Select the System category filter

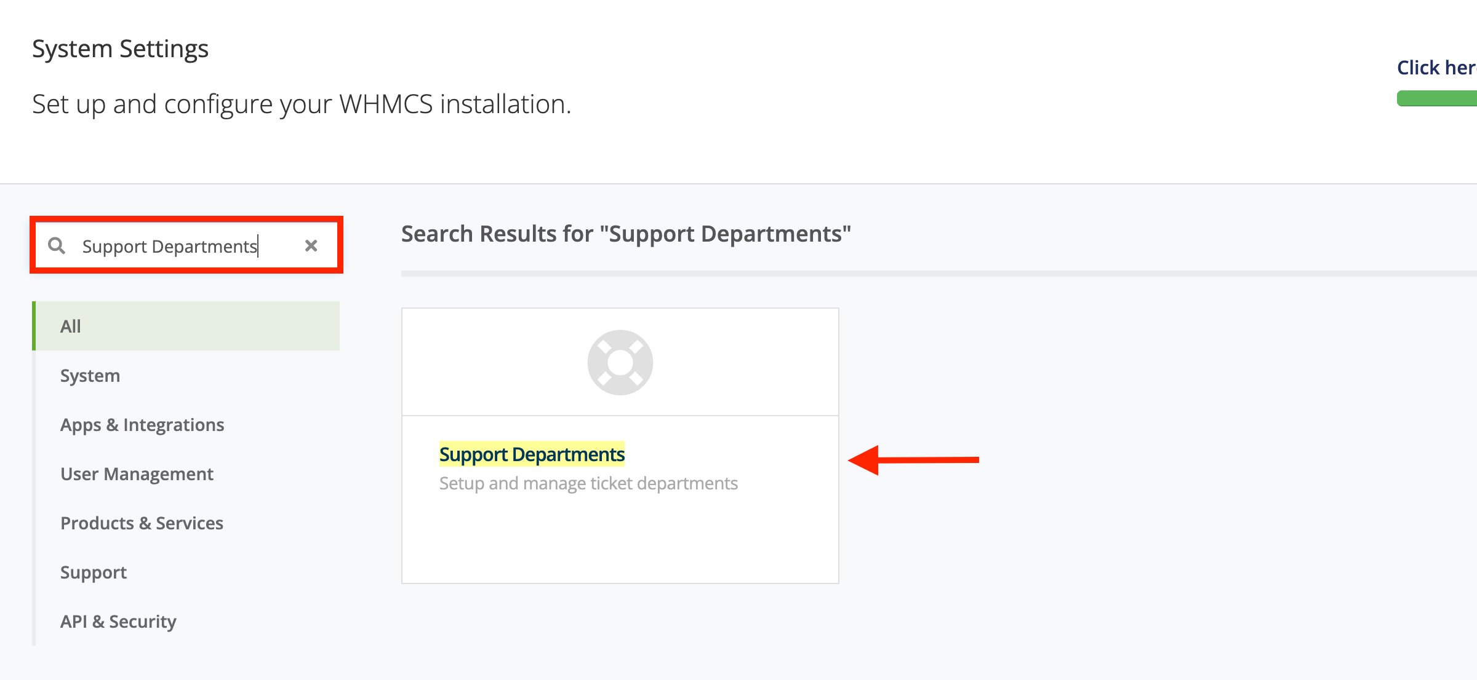pyautogui.click(x=90, y=375)
